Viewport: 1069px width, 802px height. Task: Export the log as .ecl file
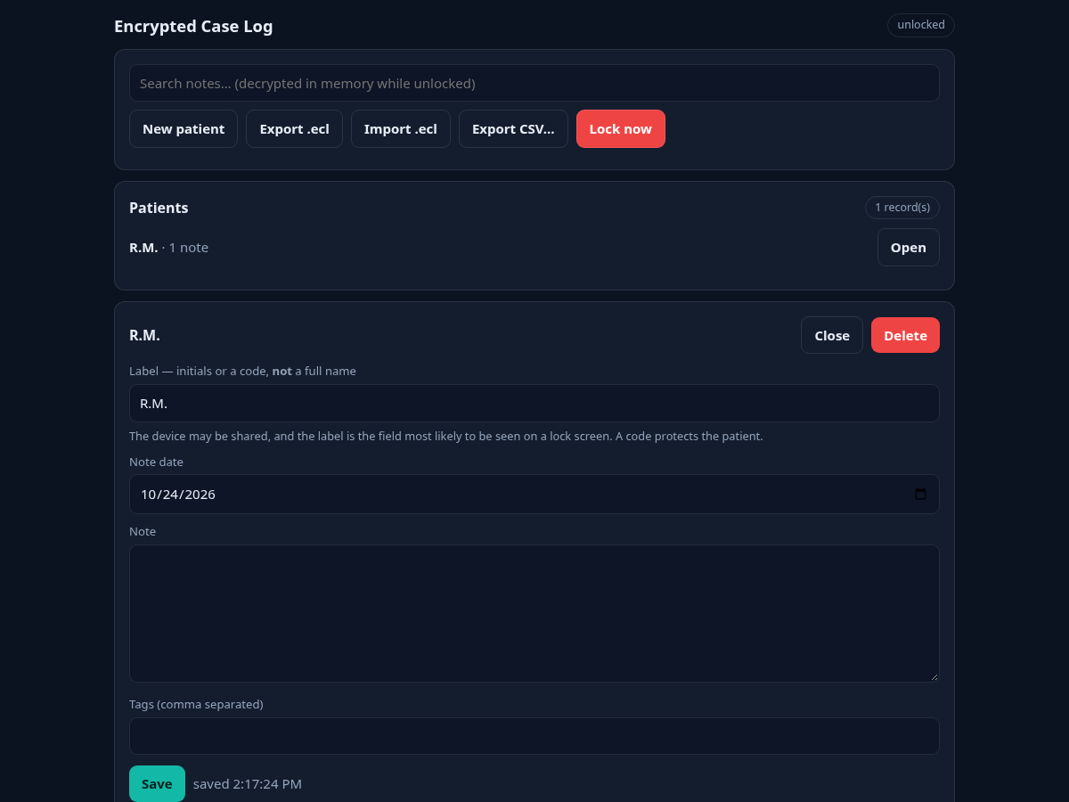click(x=294, y=129)
